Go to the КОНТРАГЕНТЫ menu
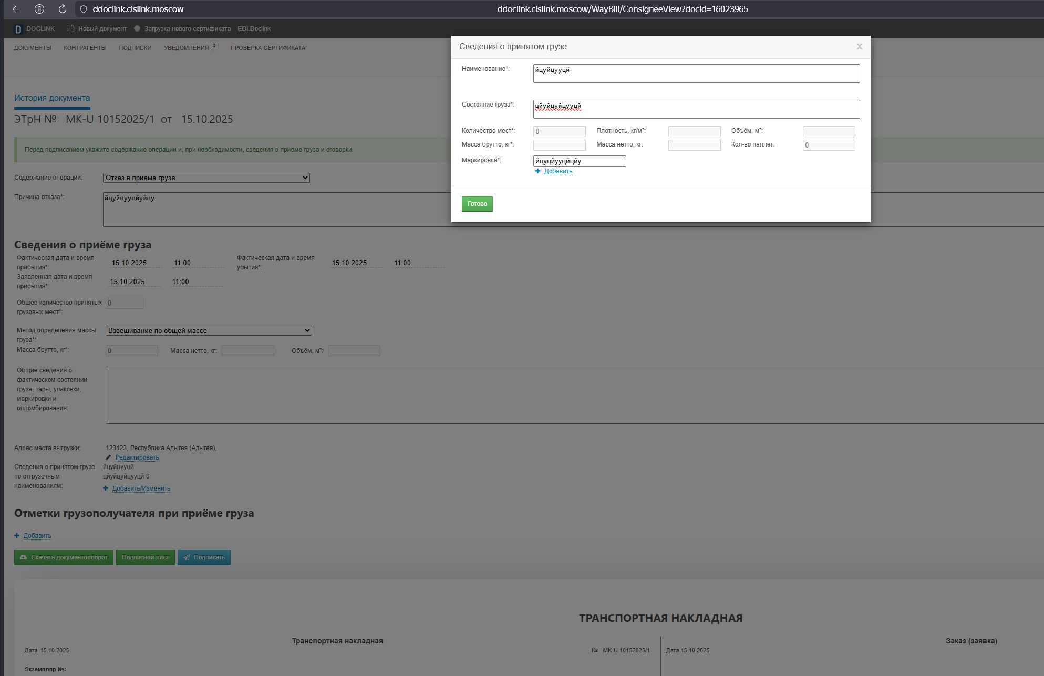Viewport: 1044px width, 676px height. click(x=85, y=48)
